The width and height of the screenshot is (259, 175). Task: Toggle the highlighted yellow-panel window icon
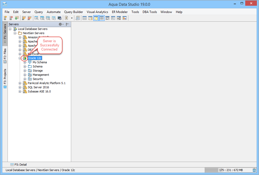click(96, 18)
